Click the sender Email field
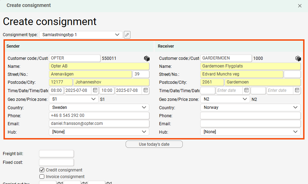The height and width of the screenshot is (184, 308). (x=99, y=124)
